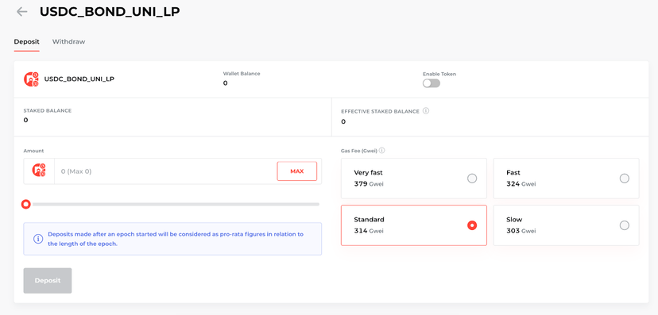Click the amount slider handle

coord(26,205)
